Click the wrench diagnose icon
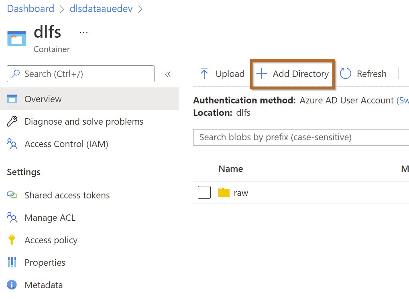Image resolution: width=409 pixels, height=301 pixels. coord(12,121)
